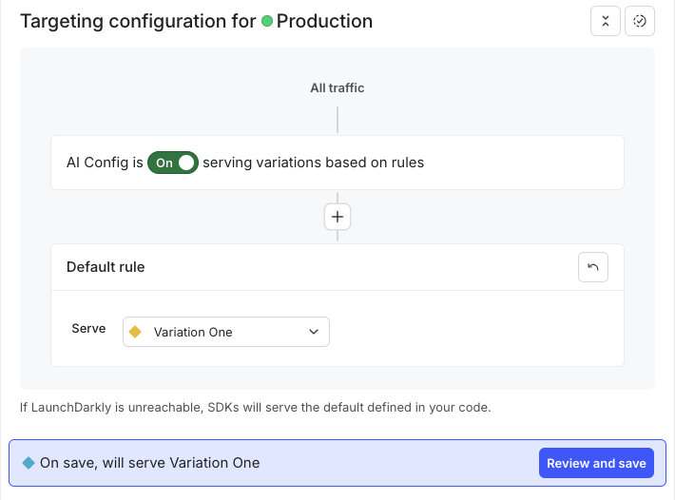Click 'Variation One' text in the Serve combo box
675x500 pixels.
(193, 332)
